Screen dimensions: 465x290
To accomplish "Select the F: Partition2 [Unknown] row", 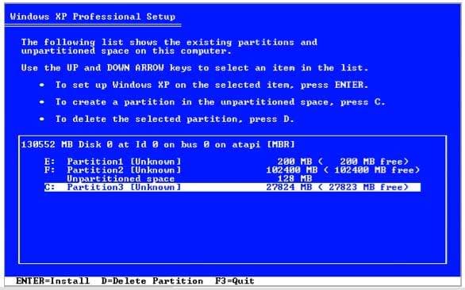I will click(232, 170).
